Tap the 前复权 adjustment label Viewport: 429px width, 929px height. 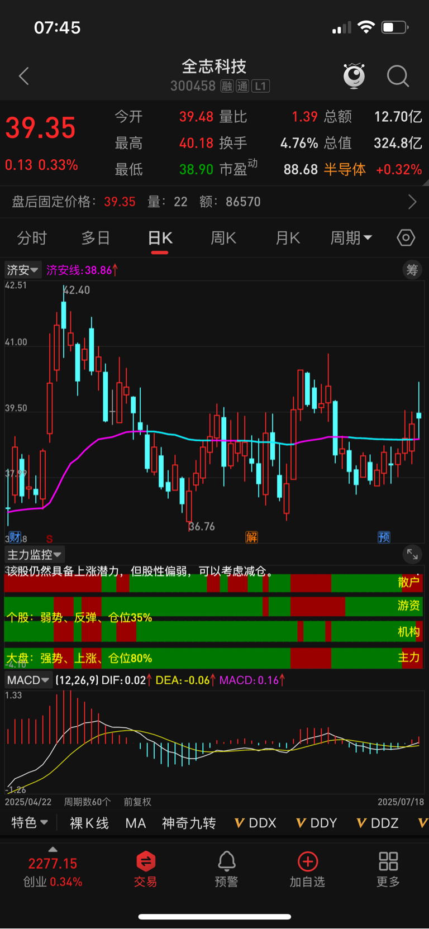pos(137,802)
